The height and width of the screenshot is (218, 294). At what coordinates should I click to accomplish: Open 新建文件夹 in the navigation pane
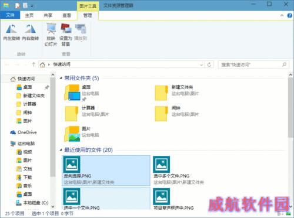coord(31,96)
